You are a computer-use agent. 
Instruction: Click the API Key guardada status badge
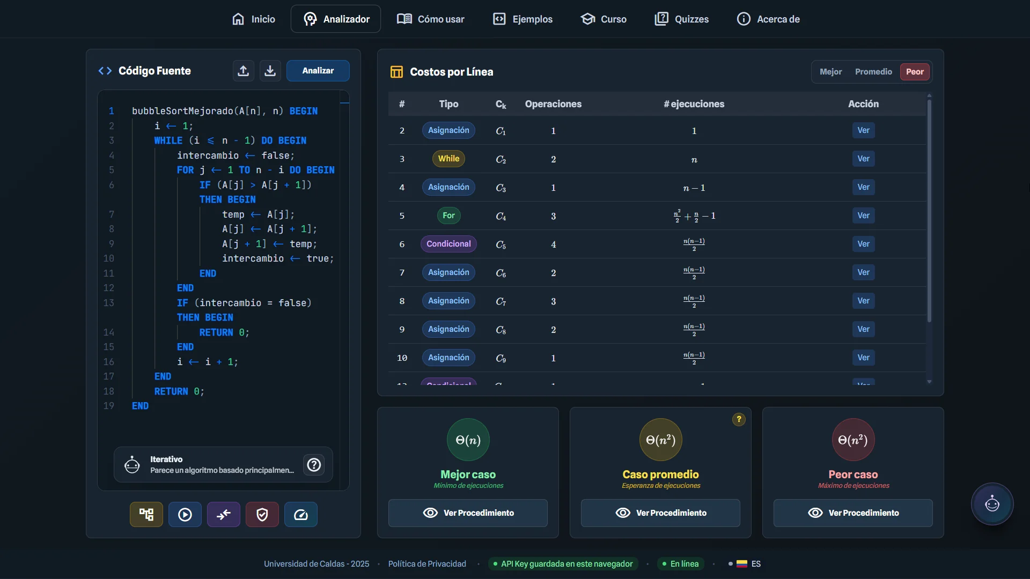pos(563,564)
